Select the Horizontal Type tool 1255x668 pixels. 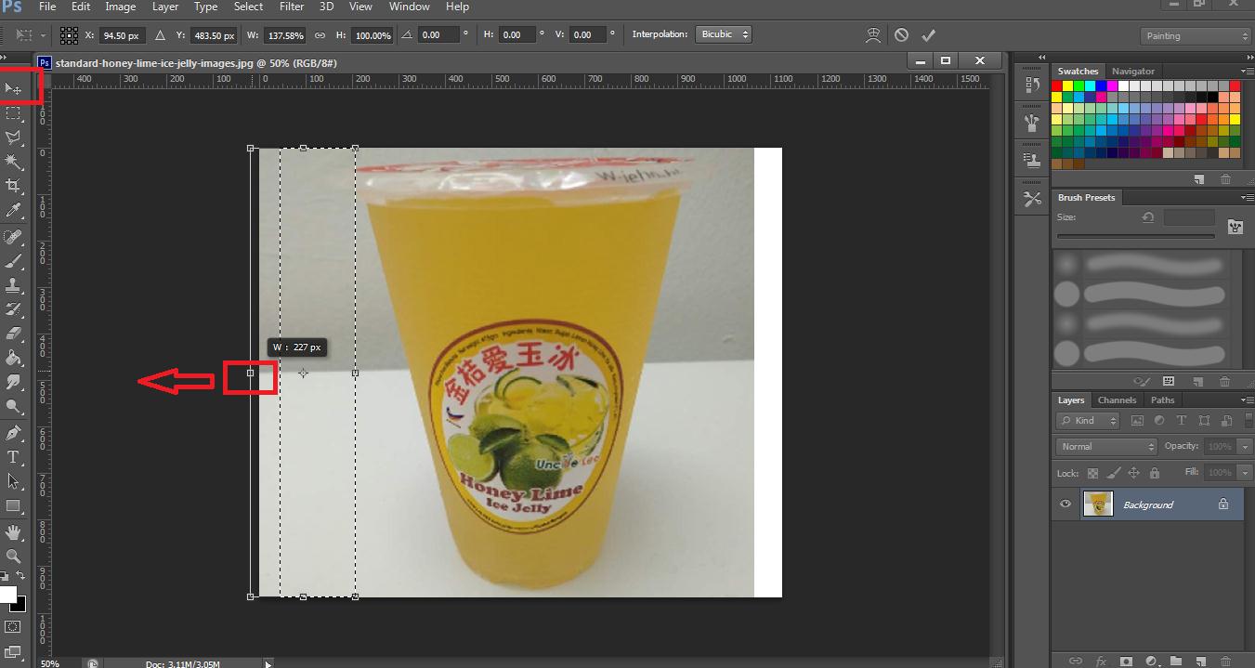[14, 457]
